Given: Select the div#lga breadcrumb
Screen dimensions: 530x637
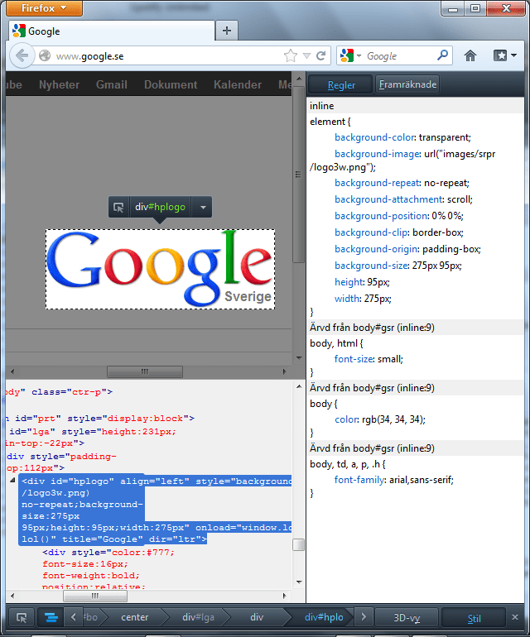Looking at the screenshot, I should [198, 617].
